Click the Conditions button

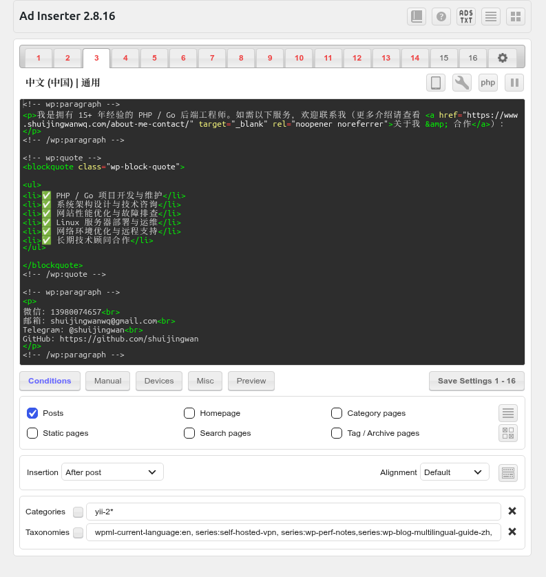[x=50, y=381]
